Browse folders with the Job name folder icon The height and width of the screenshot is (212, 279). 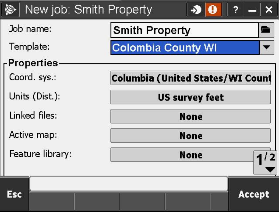(266, 30)
